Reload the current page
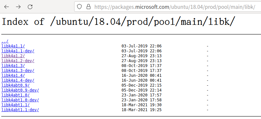Screen dimensions: 261x119 (x=30, y=7)
